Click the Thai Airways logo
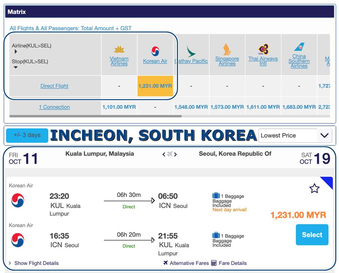 [263, 49]
